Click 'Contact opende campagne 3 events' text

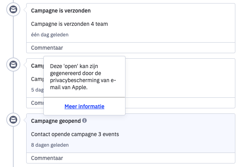(x=75, y=134)
